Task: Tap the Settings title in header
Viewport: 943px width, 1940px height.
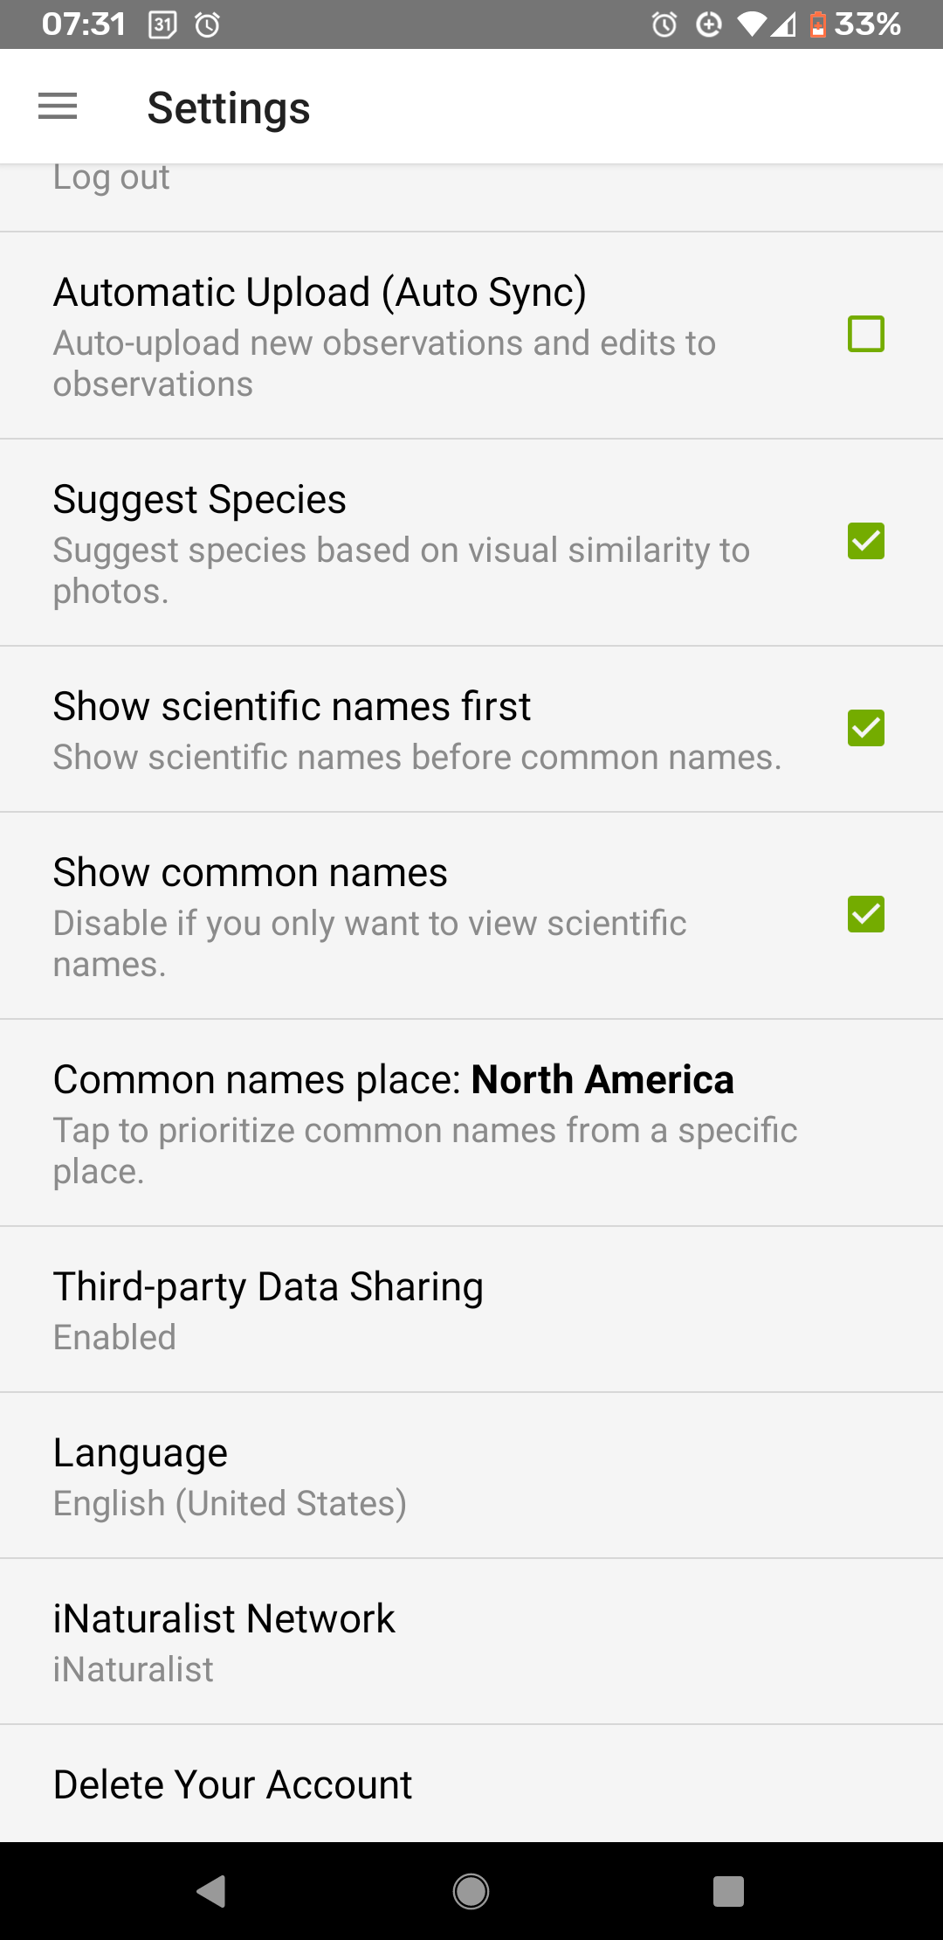Action: (x=229, y=108)
